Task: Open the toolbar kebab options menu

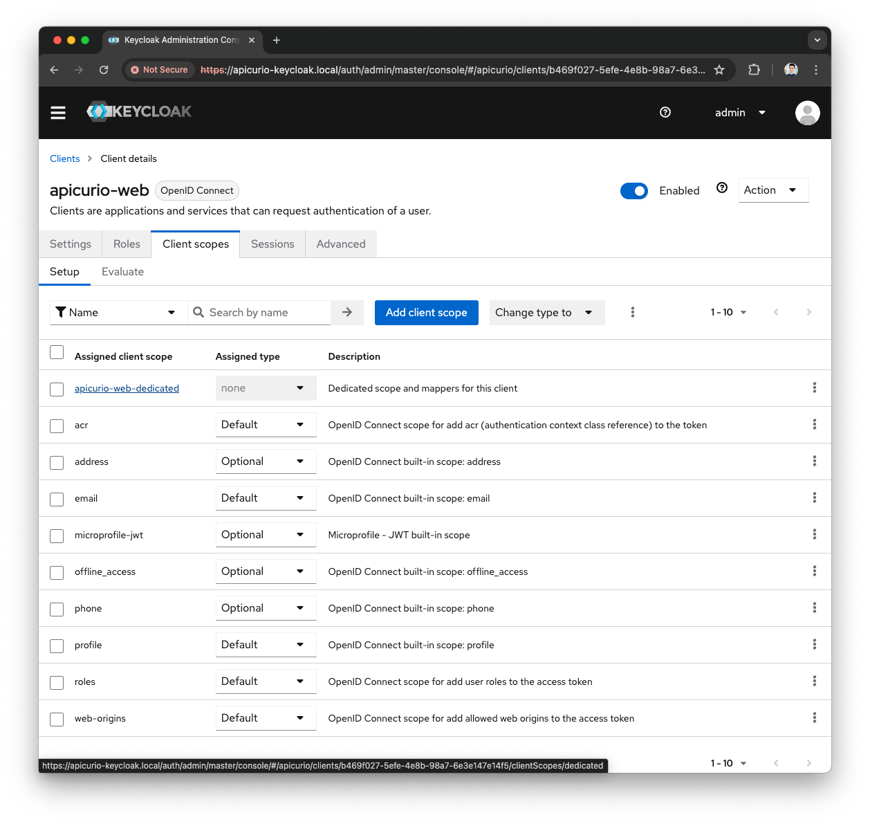Action: pos(632,312)
